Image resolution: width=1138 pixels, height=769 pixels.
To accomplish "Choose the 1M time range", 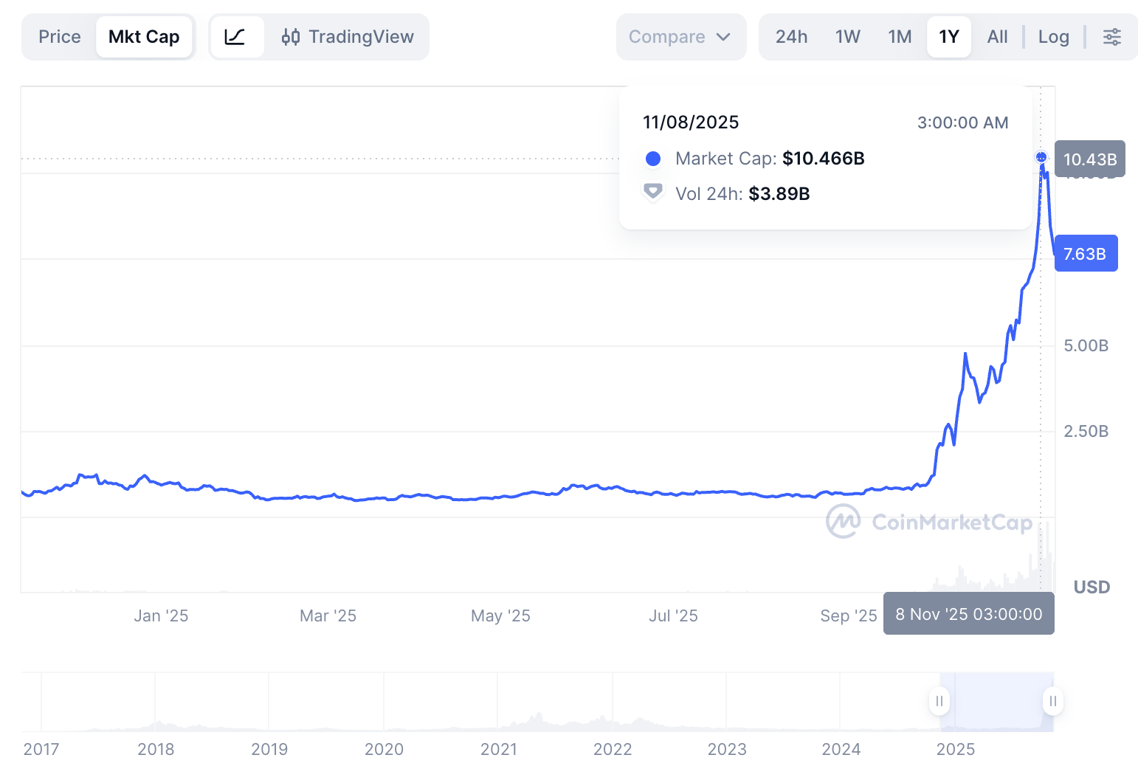I will pyautogui.click(x=900, y=37).
